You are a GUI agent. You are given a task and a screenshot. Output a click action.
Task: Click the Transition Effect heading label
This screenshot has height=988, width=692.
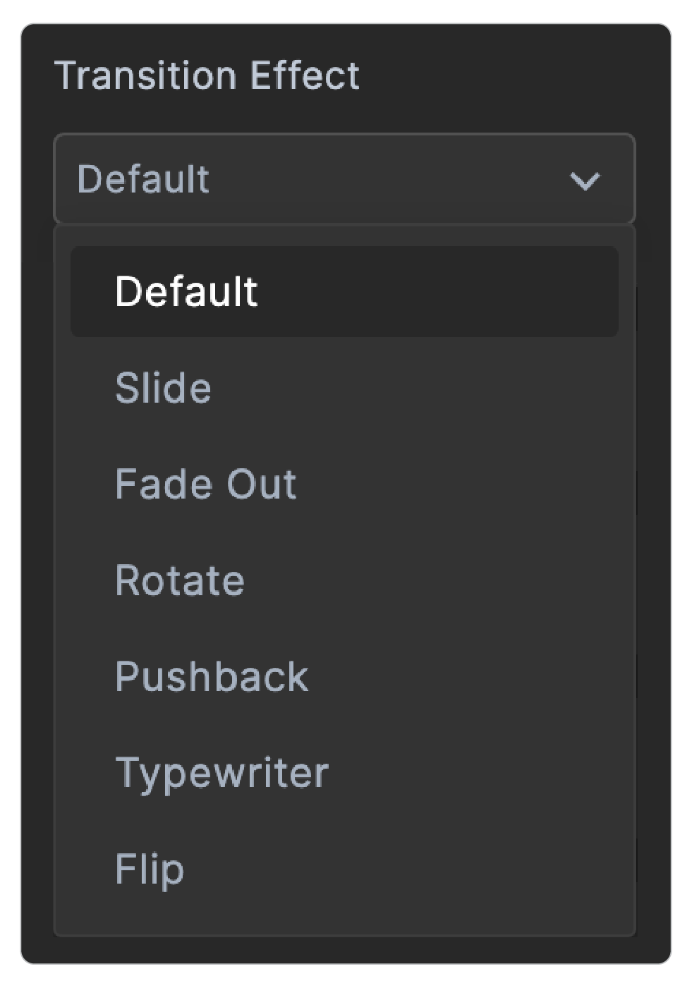tap(207, 75)
